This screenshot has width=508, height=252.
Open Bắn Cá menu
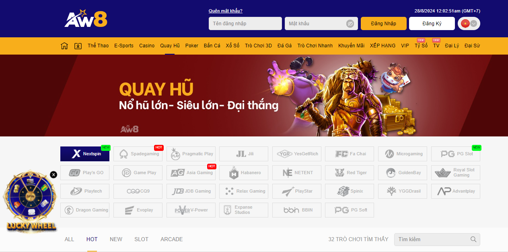[212, 46]
